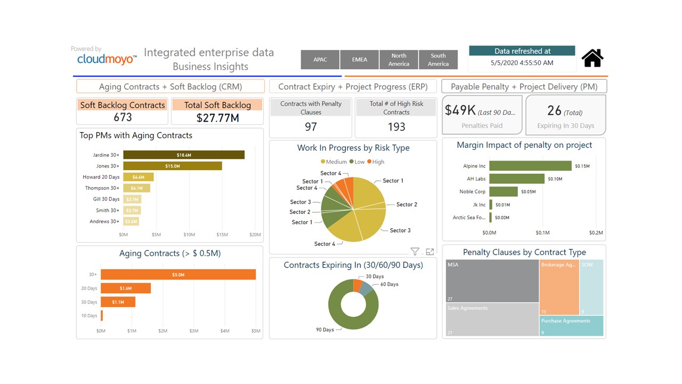This screenshot has height=384, width=682.
Task: Filter dashboard by EMEA region
Action: [360, 60]
